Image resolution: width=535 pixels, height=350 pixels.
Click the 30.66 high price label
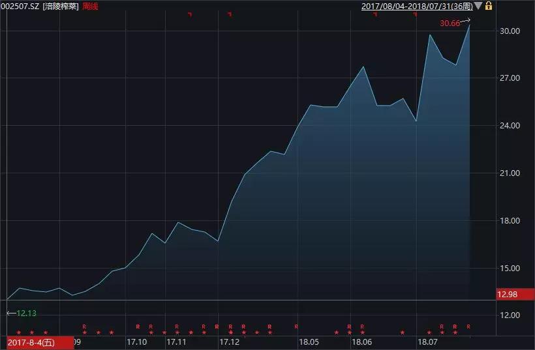pyautogui.click(x=450, y=23)
